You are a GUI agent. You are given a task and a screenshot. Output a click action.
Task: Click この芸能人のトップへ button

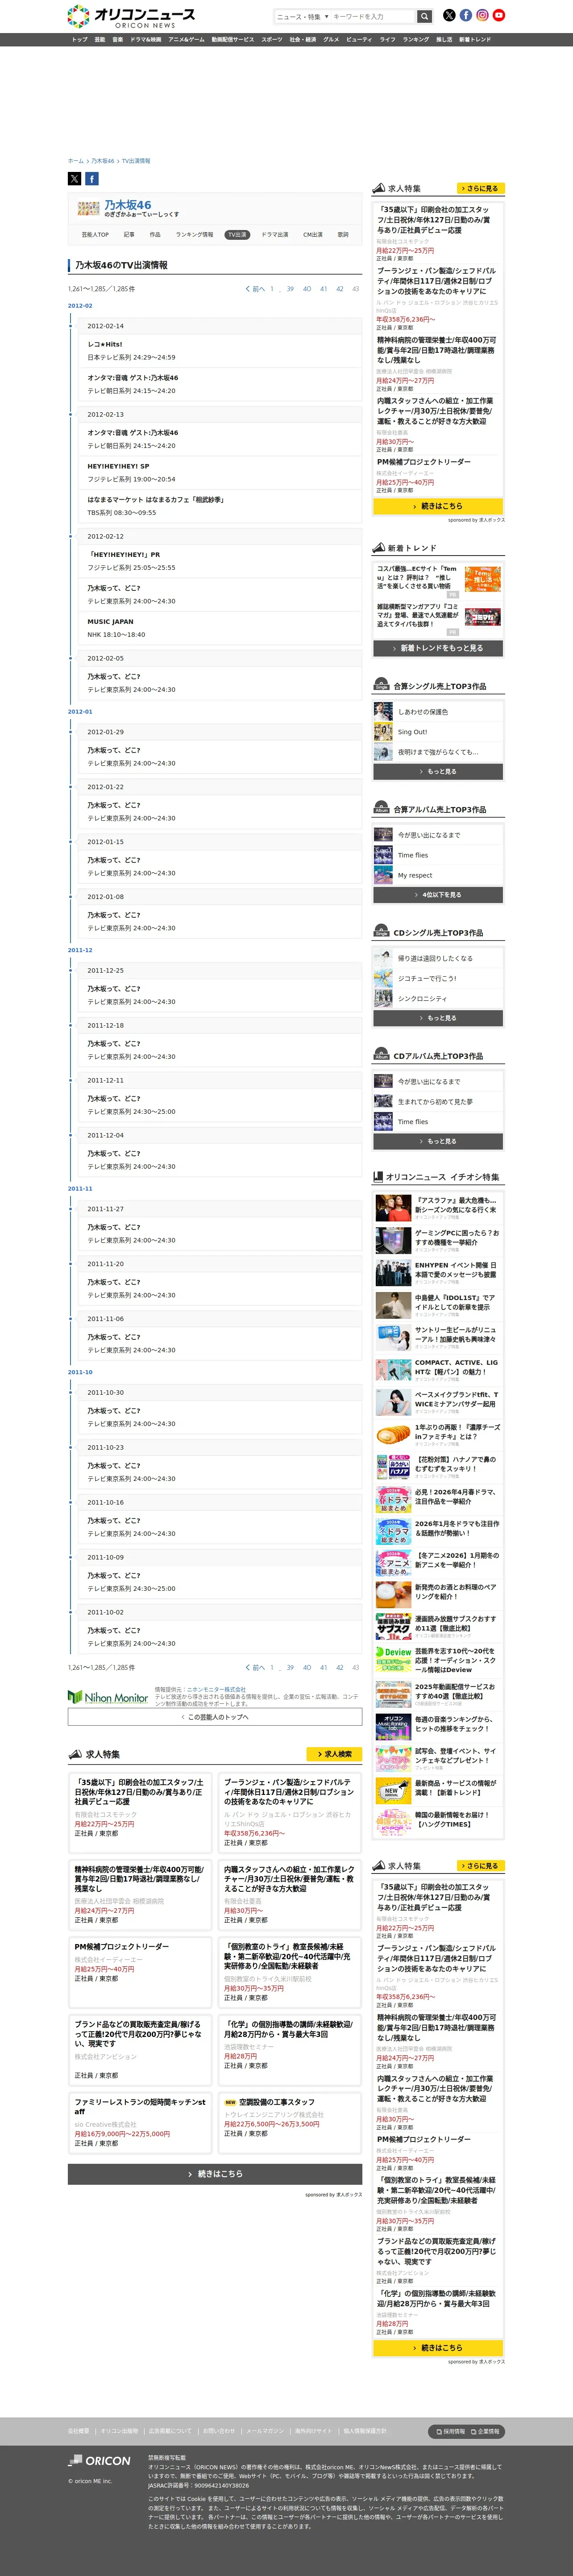coord(215,1717)
